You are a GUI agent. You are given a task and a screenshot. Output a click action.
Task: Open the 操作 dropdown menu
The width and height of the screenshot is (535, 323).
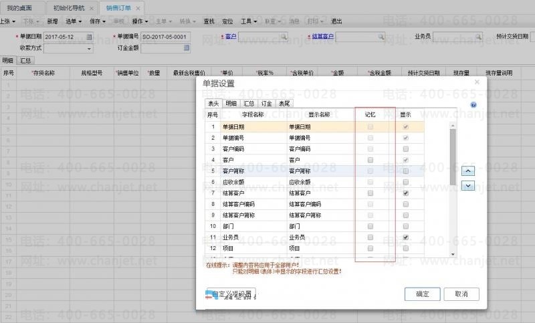[140, 21]
